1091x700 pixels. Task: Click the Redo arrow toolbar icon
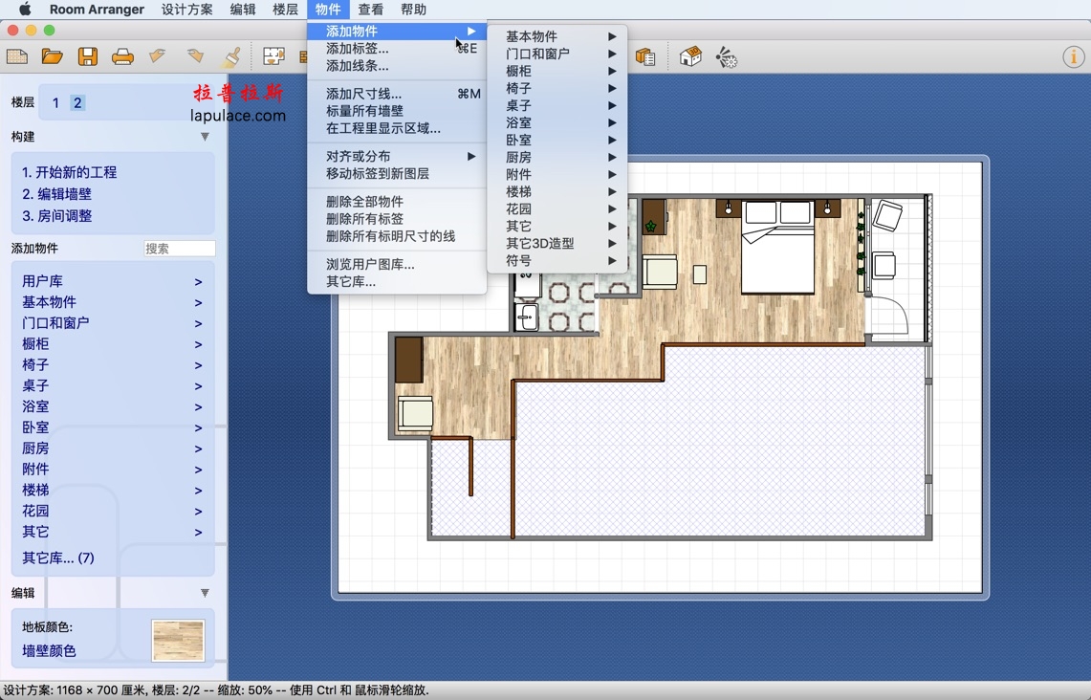click(195, 55)
